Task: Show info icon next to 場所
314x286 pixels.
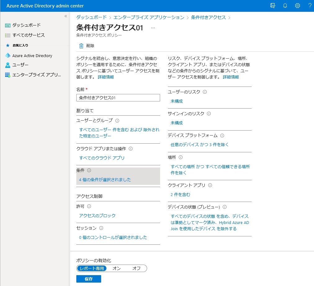Action: (181, 157)
